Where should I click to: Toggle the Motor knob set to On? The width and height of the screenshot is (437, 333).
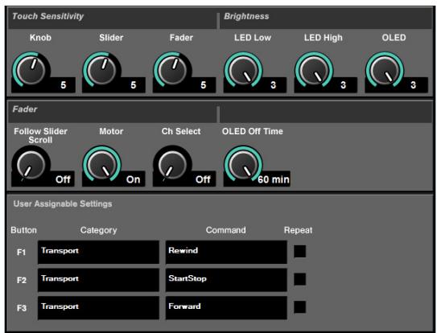pos(101,164)
